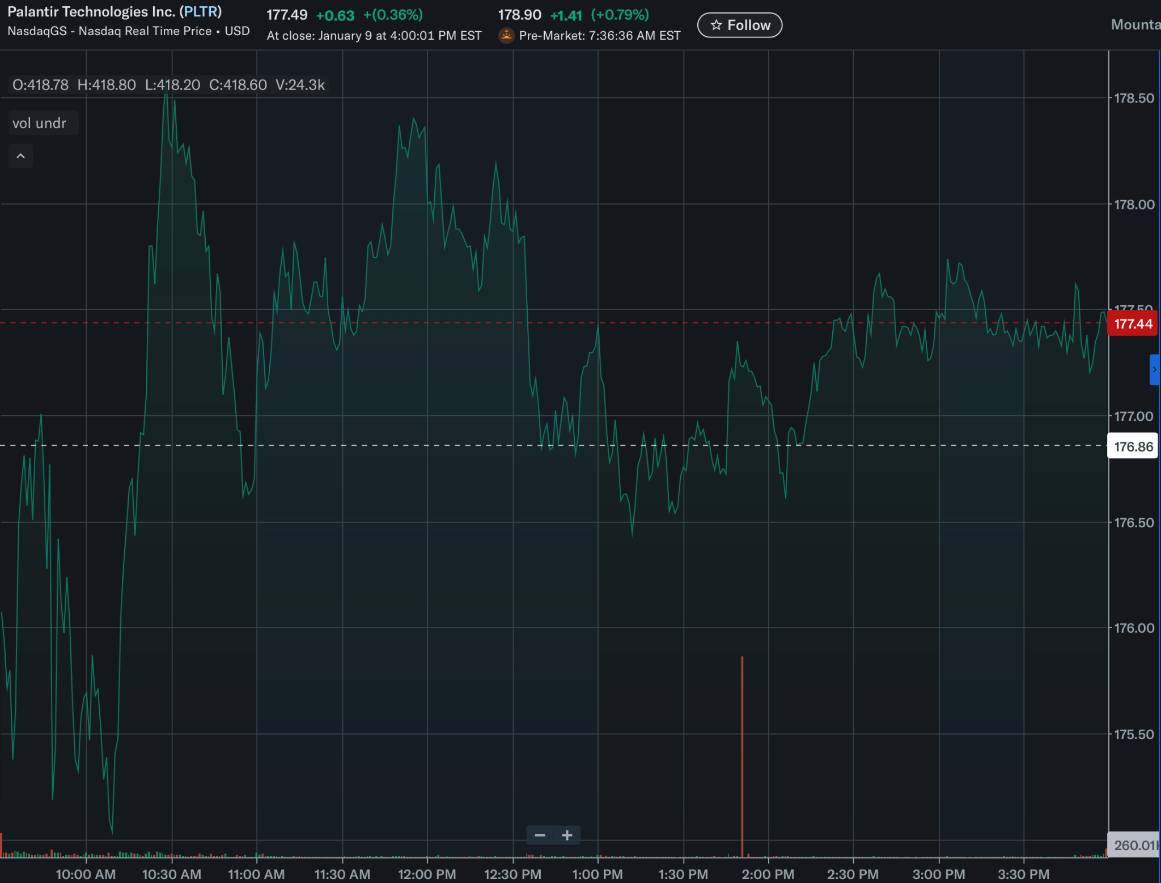Open the Mountain chart type dropdown
This screenshot has height=883, width=1161.
(1135, 25)
